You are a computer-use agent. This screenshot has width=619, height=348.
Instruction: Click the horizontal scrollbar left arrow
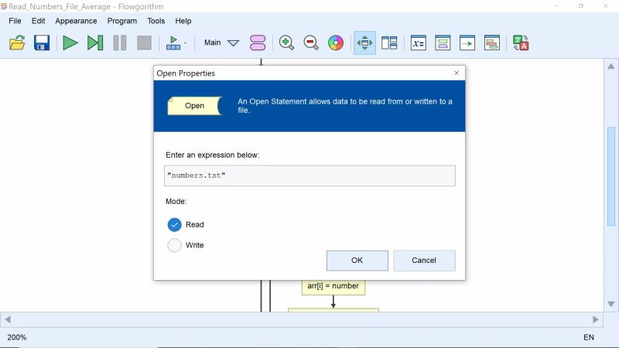pos(7,319)
